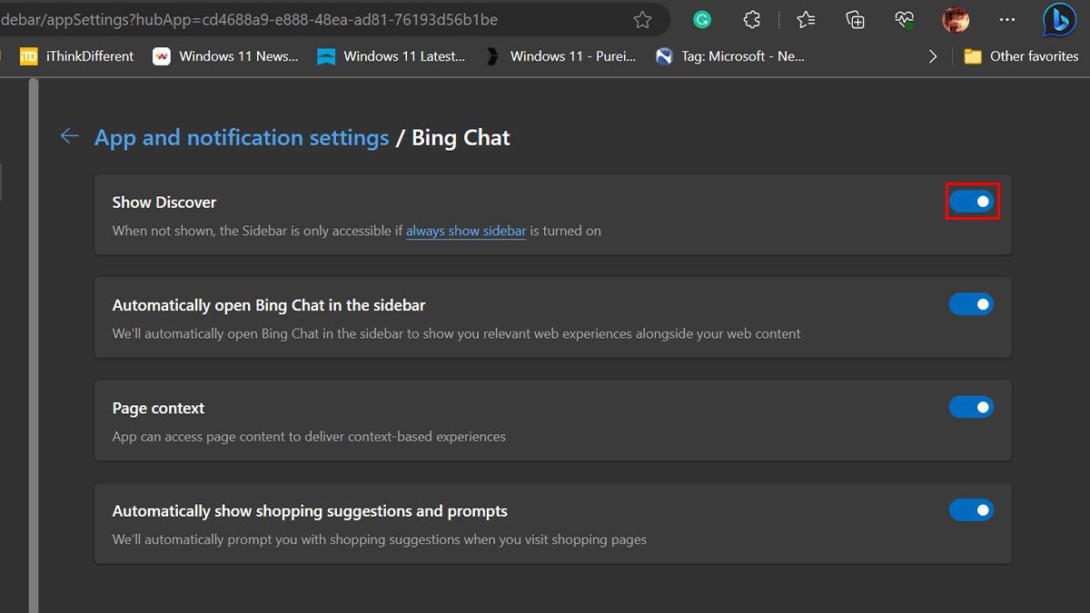Turn off the Page context toggle
Viewport: 1090px width, 613px height.
pyautogui.click(x=971, y=407)
